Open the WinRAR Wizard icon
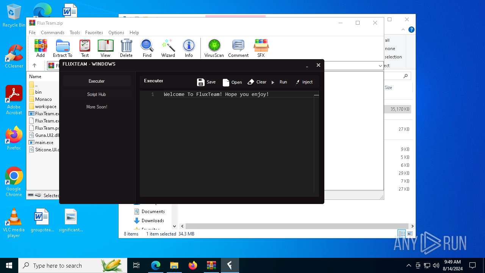The height and width of the screenshot is (273, 485). 168,48
